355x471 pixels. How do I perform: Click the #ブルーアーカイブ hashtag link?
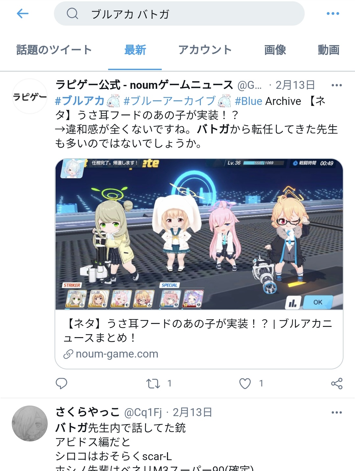[x=170, y=101]
